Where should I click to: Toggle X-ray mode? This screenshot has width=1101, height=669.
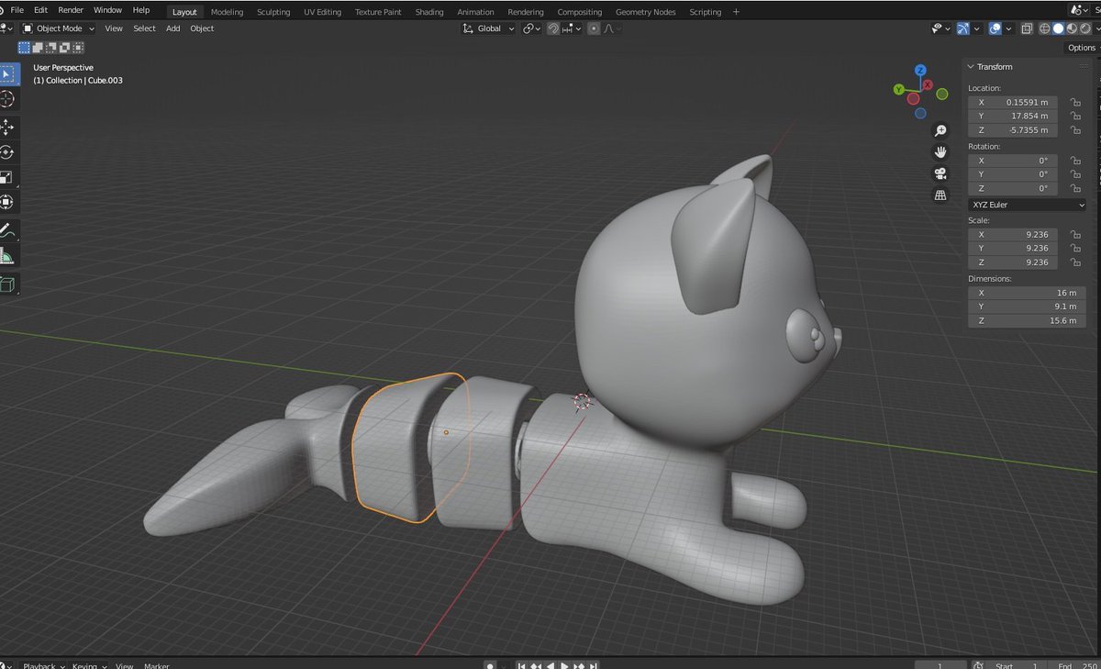[1026, 28]
